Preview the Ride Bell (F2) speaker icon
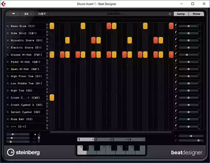 click(8, 119)
